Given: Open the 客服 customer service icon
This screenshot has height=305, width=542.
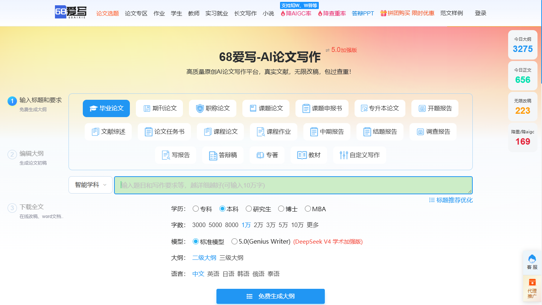Looking at the screenshot, I should point(532,259).
